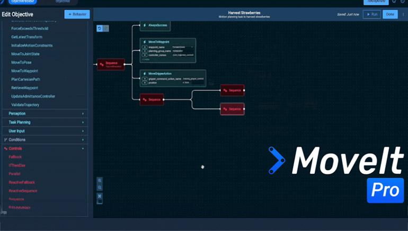408x231 pixels.
Task: Select the root Sequence node on canvas
Action: point(111,64)
